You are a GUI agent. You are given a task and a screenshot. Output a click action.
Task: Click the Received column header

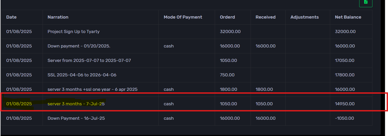(265, 17)
